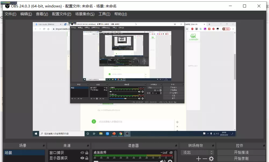269x162 pixels.
Task: Toggle the lock on 显示器捕获 source
Action: pyautogui.click(x=87, y=158)
